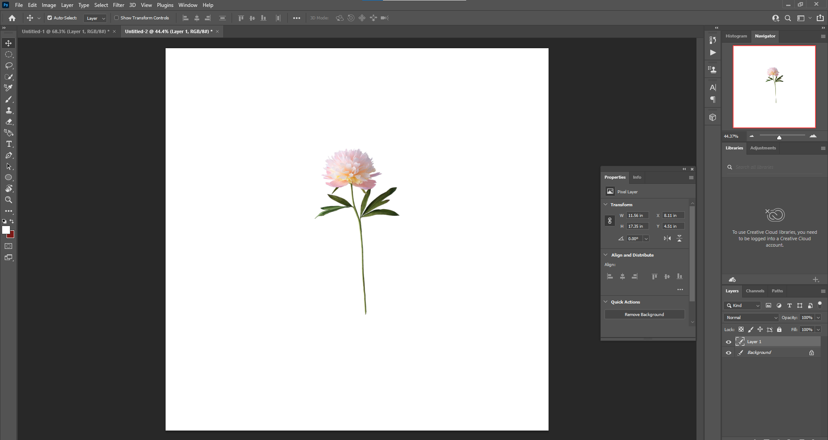This screenshot has height=440, width=828.
Task: Select the Eraser tool
Action: click(x=9, y=122)
